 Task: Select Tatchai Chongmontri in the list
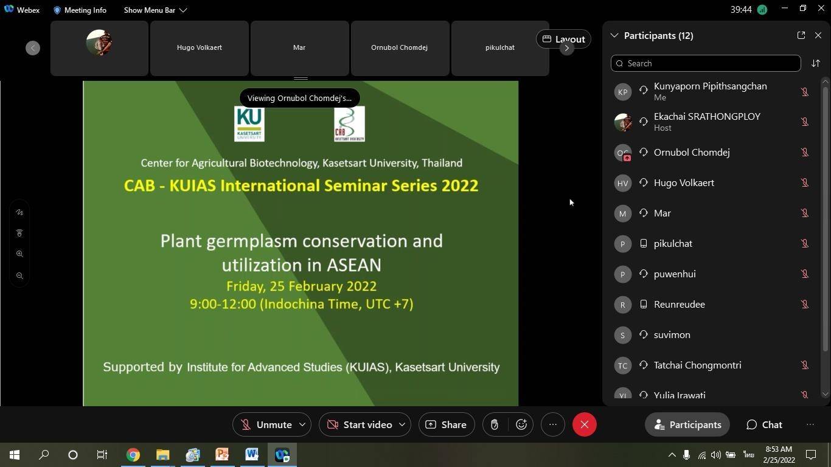[712, 365]
